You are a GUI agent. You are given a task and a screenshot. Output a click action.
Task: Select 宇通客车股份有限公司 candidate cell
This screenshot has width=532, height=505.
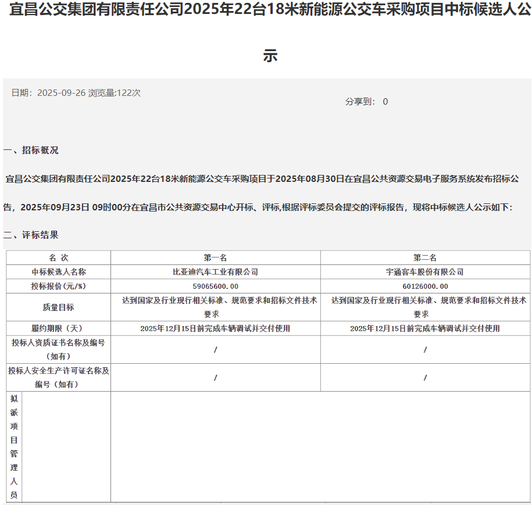(x=425, y=272)
